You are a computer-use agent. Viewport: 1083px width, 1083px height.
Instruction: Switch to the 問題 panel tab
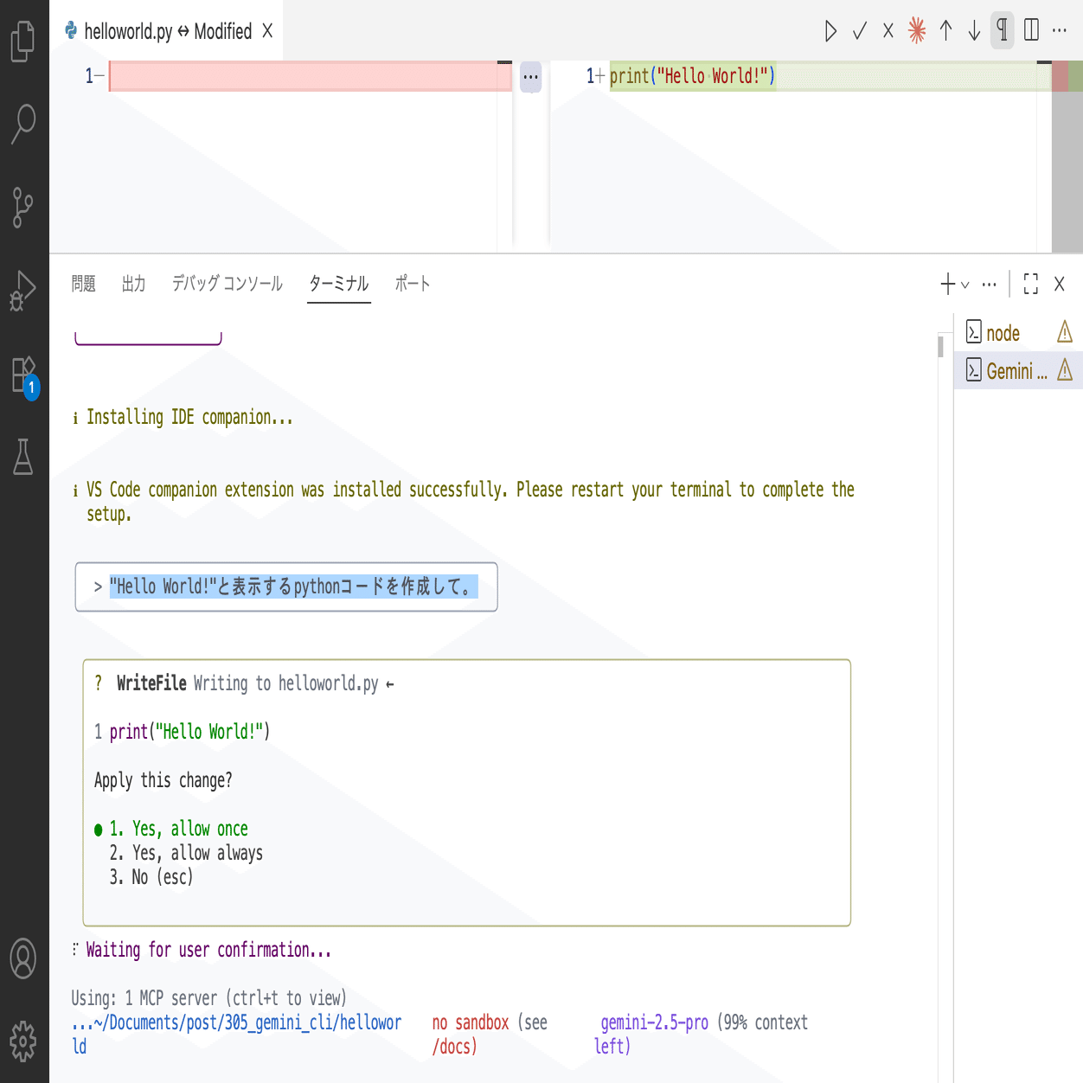tap(84, 284)
